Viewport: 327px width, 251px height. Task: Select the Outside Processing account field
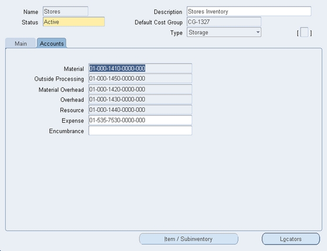(140, 79)
